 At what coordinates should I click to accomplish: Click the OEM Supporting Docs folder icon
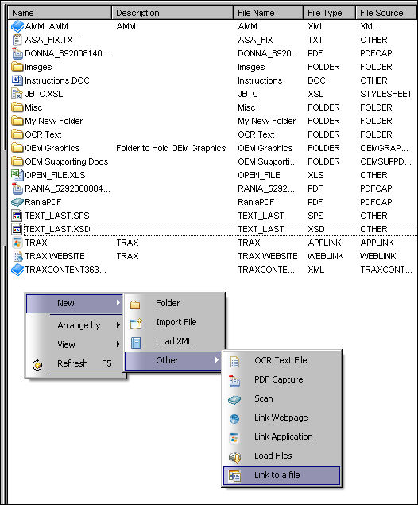(17, 161)
